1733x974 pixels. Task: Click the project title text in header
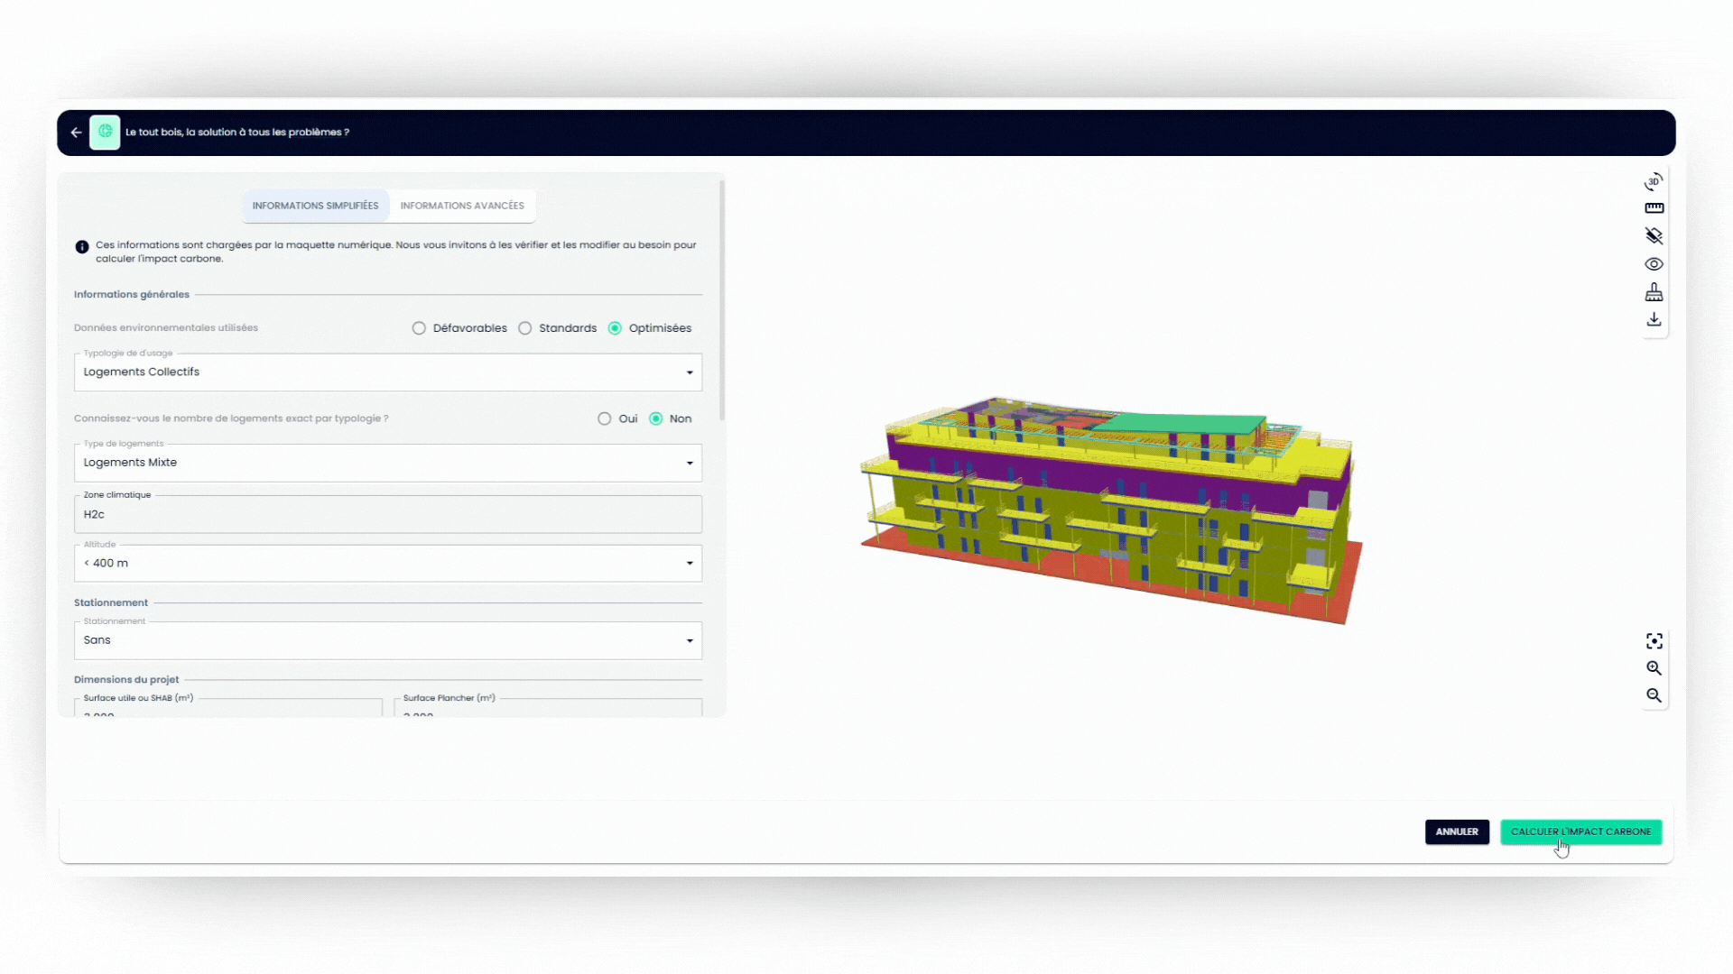(237, 133)
